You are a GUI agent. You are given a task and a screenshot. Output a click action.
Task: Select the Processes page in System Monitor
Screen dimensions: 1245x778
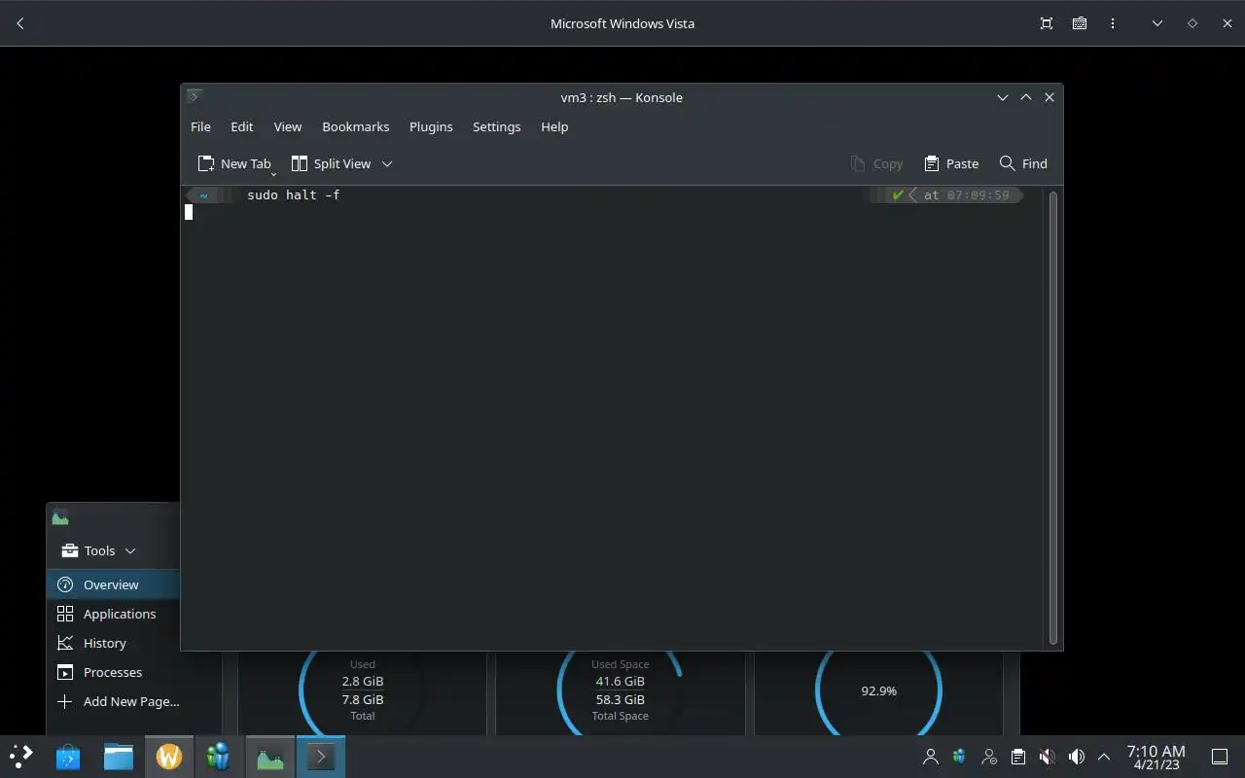click(113, 672)
